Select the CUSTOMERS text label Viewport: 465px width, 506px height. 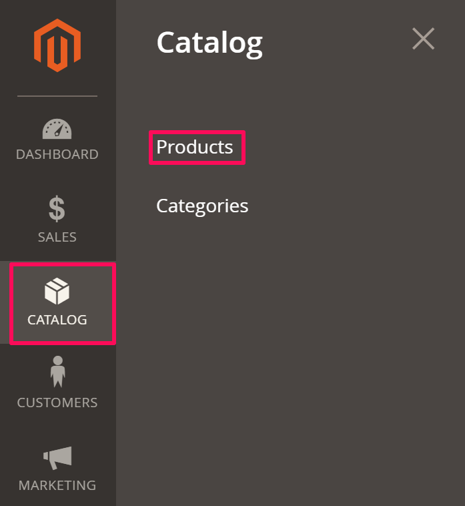[x=57, y=403]
